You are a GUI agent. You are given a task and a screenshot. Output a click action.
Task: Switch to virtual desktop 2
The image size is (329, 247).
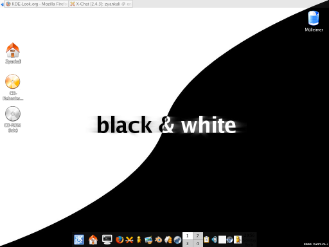(x=198, y=236)
